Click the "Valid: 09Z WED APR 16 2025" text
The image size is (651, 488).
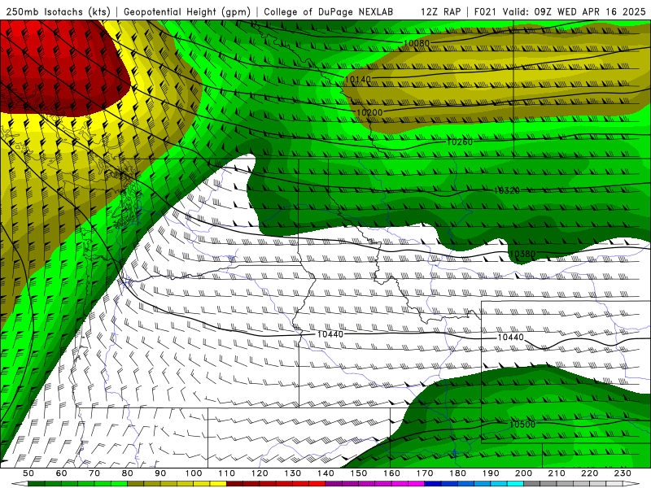(574, 11)
